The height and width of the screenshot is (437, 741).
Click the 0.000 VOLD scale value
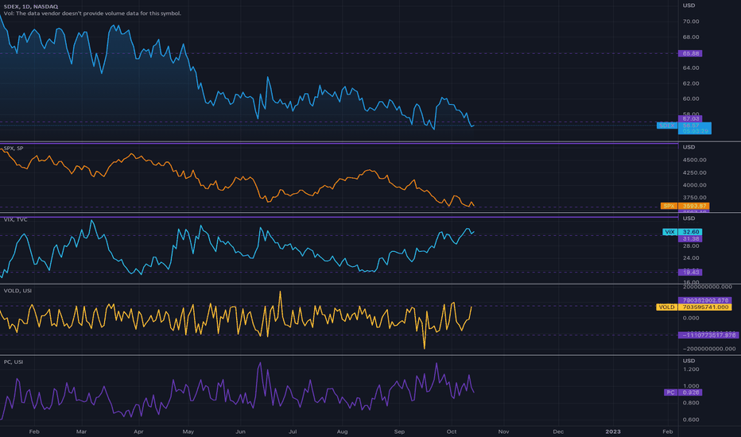(x=690, y=318)
